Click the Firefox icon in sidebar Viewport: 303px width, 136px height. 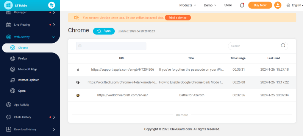coord(12,59)
